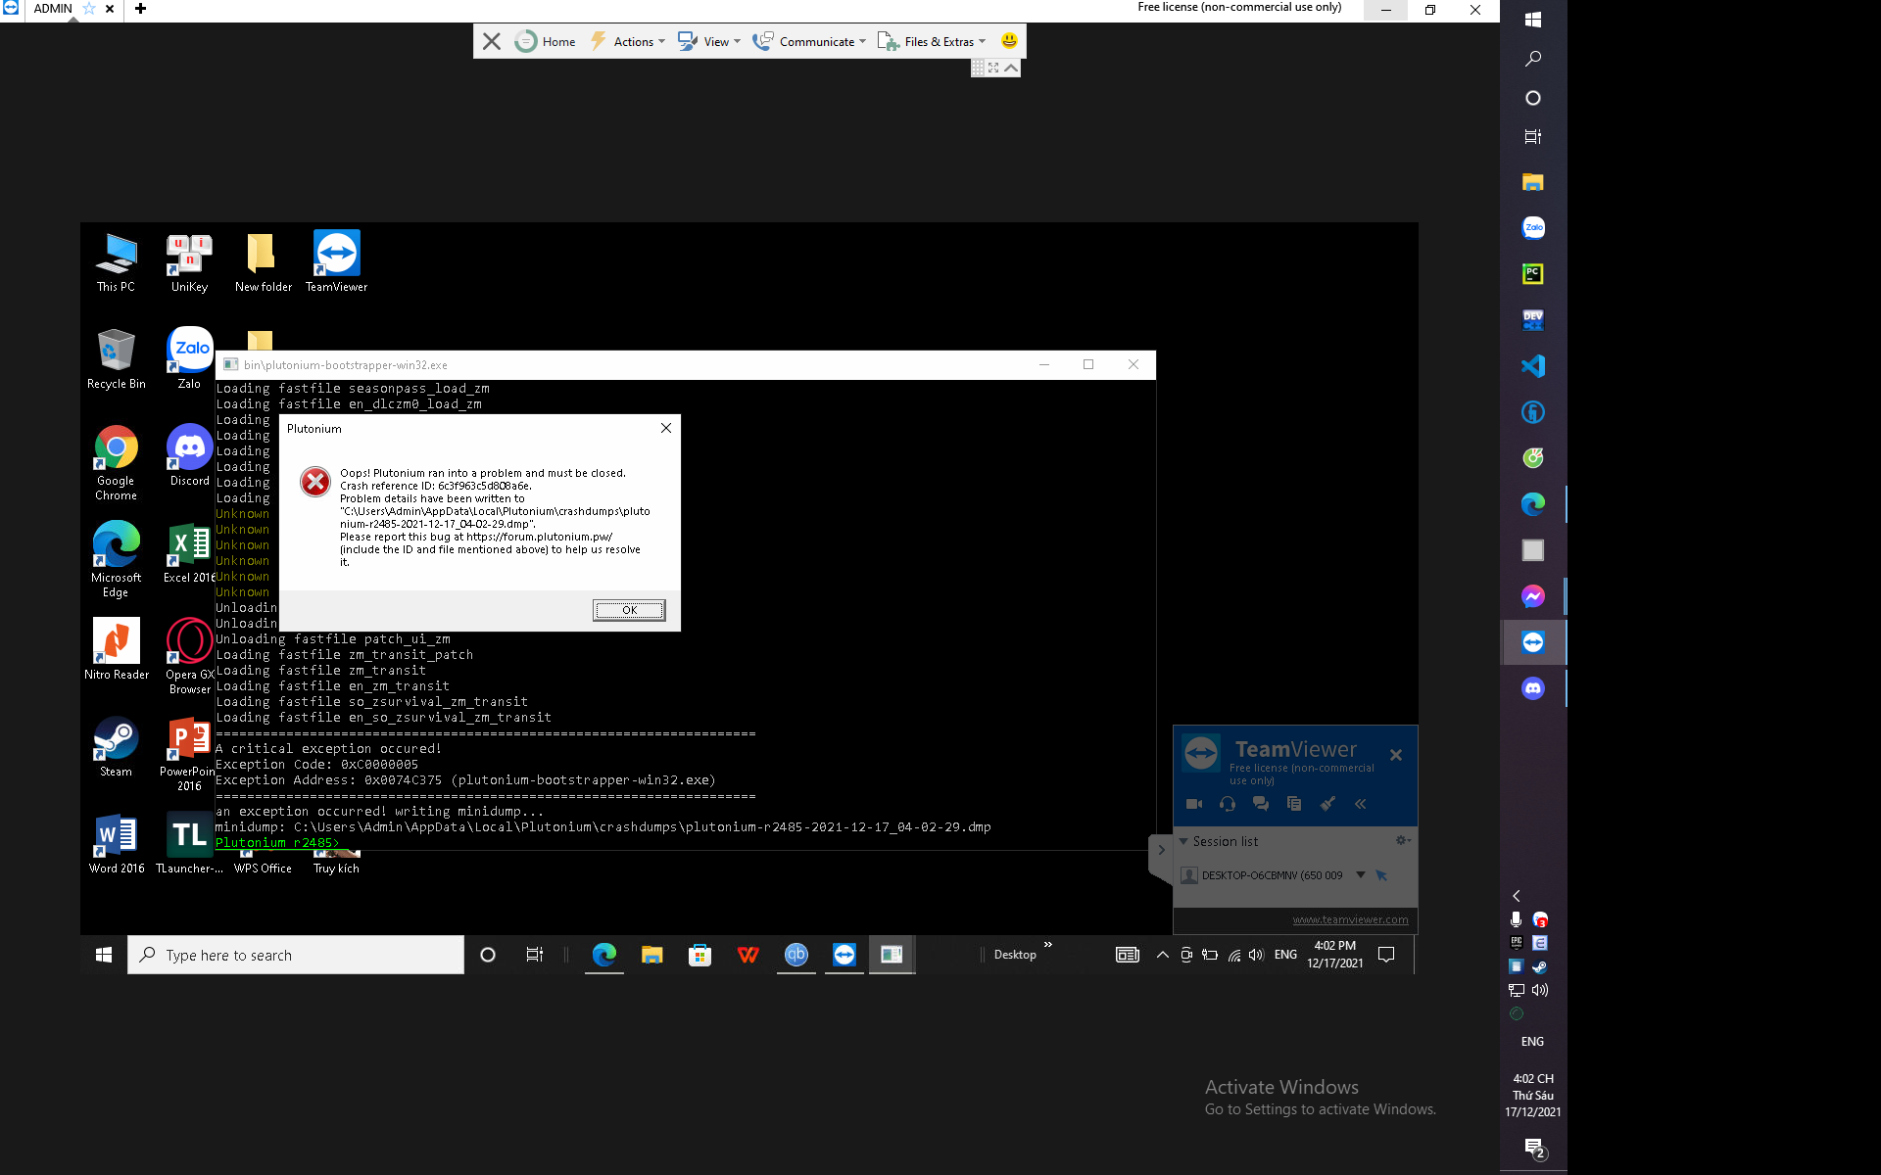The image size is (1881, 1175).
Task: Click remote taskbar clock 4:02 PM
Action: (1334, 955)
